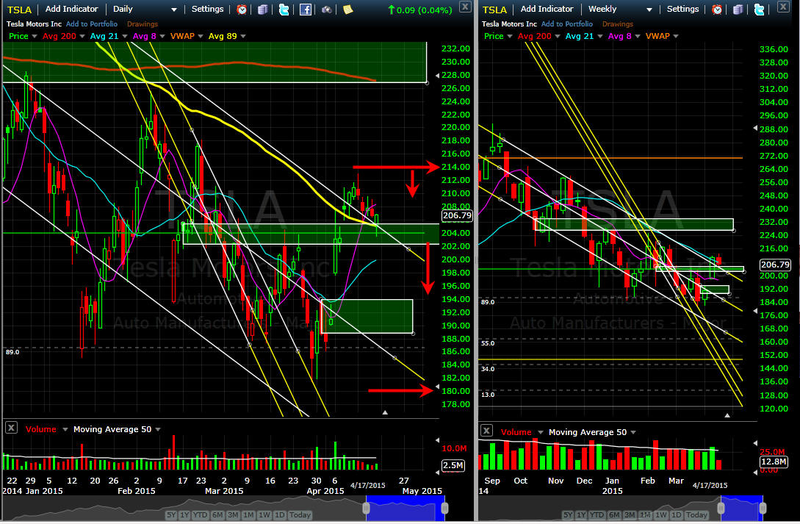Select 3M range on Daily chart
The height and width of the screenshot is (524, 800).
(233, 515)
